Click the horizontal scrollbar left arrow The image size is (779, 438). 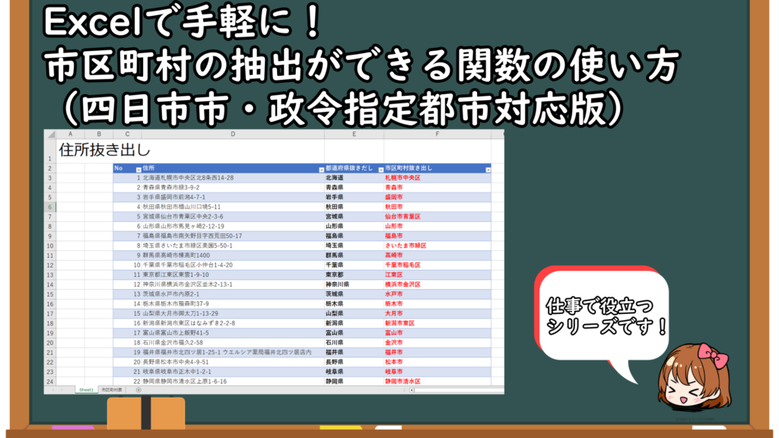[x=412, y=389]
